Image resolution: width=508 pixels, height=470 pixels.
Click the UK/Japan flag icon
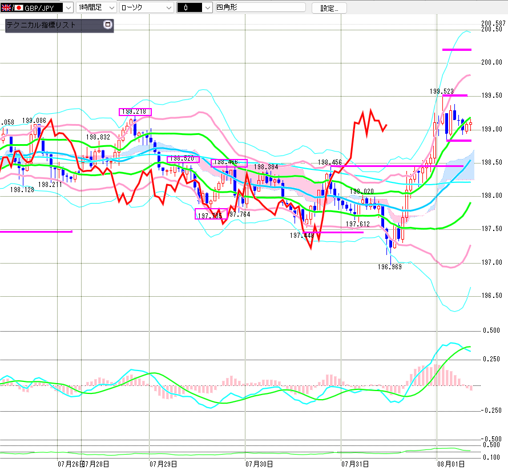pyautogui.click(x=12, y=8)
